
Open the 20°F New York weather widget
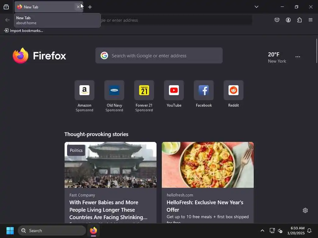pyautogui.click(x=277, y=57)
